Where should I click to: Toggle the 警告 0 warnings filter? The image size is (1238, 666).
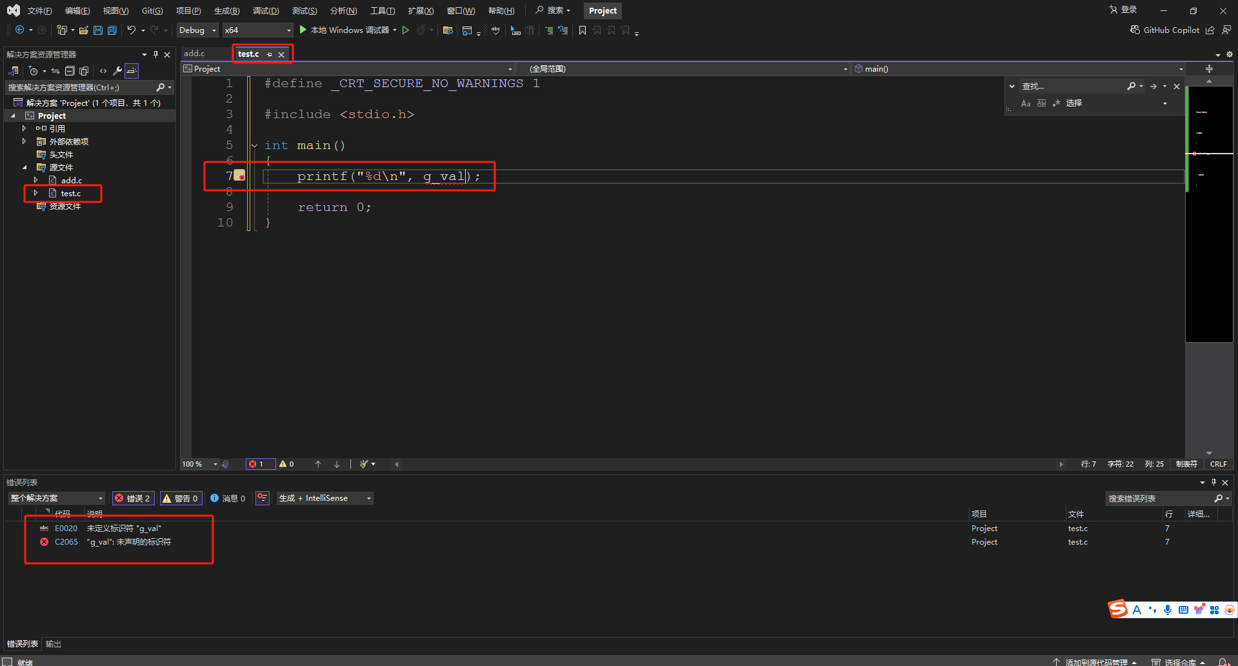[x=181, y=498]
